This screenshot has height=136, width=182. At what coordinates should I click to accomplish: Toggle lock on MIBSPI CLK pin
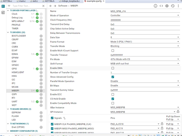pos(162,124)
